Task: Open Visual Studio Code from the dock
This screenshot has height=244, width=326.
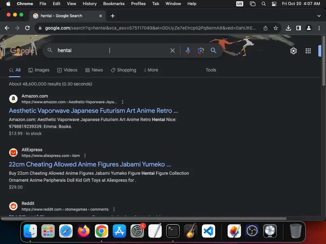Action: (208, 231)
